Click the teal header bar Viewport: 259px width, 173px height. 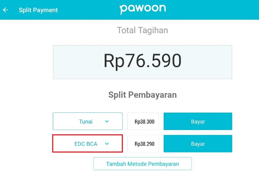[129, 10]
